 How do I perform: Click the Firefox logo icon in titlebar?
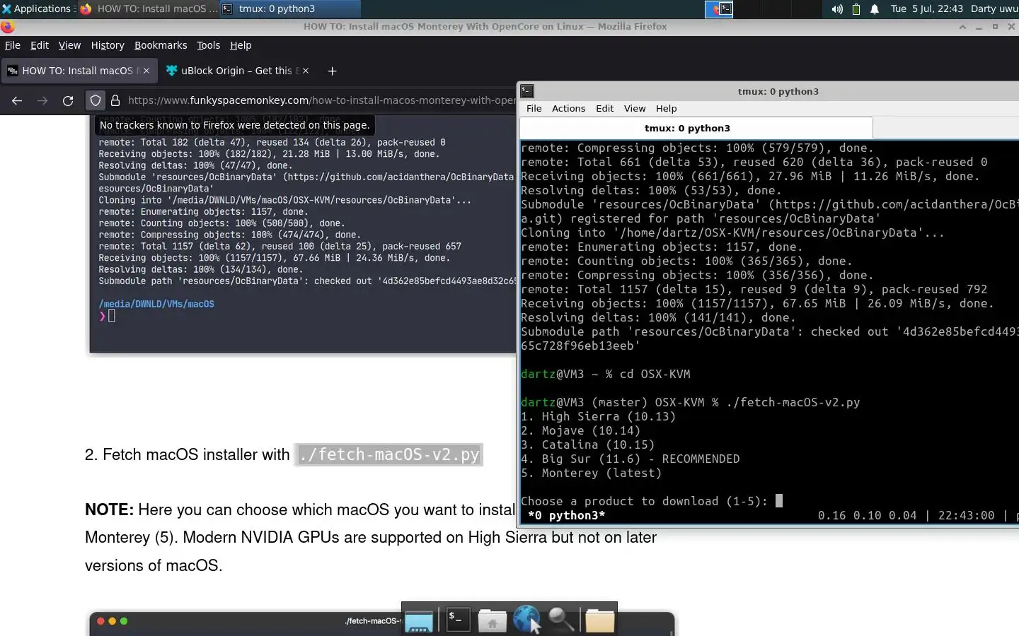(7, 26)
